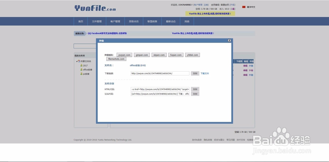
Task: Open the 常见问题 footer link
Action: coord(231,140)
